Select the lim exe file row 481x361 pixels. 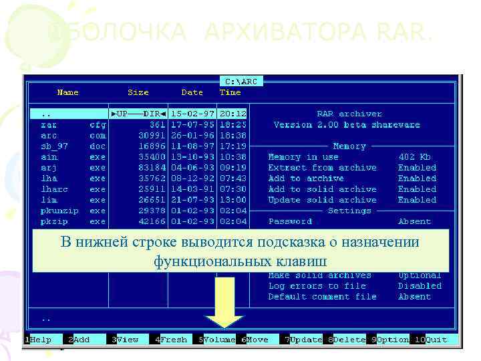tap(138, 200)
